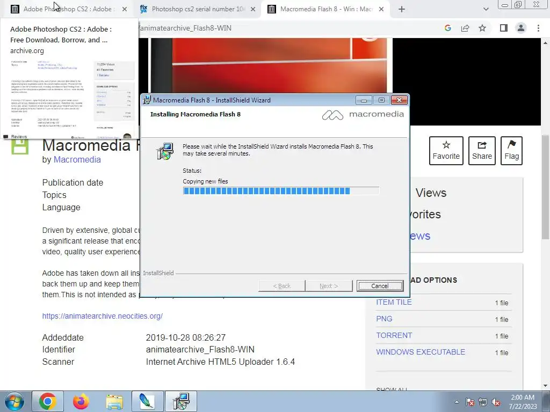Click the Internet Archive HTML5 Uploader 1.6.4 text
This screenshot has height=412, width=550.
point(220,362)
